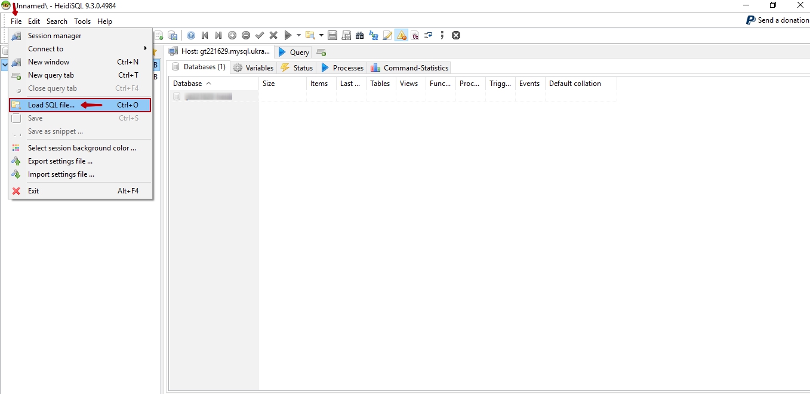Viewport: 810px width, 394px height.
Task: Sort by the Database column header
Action: pos(214,84)
